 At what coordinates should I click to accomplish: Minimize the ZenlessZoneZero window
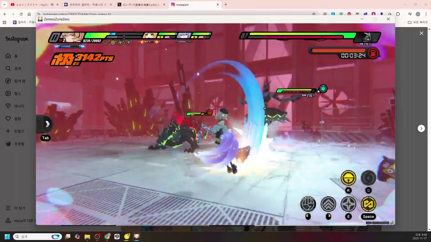(x=362, y=19)
